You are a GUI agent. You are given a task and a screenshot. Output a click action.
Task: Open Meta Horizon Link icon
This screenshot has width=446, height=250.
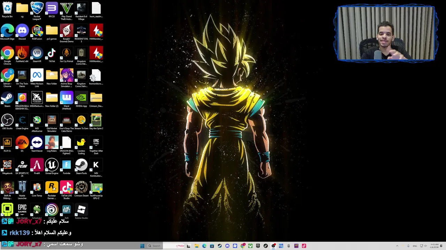tap(37, 78)
